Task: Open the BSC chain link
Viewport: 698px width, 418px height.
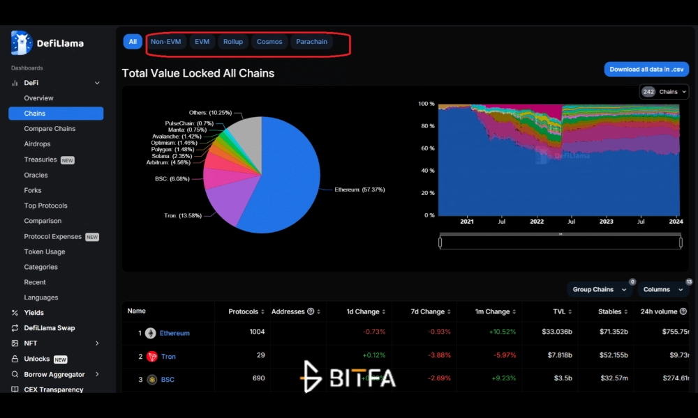Action: pyautogui.click(x=168, y=380)
